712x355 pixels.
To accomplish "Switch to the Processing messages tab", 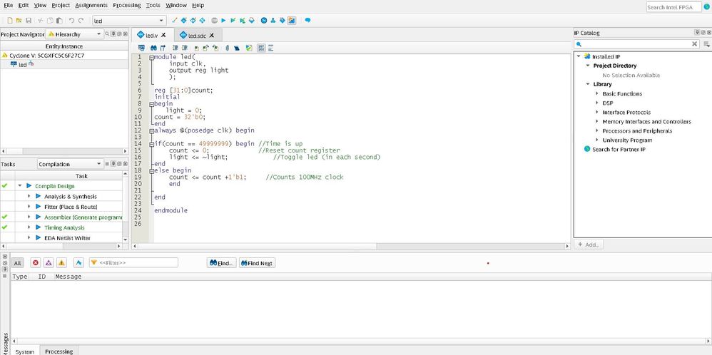I will point(59,351).
